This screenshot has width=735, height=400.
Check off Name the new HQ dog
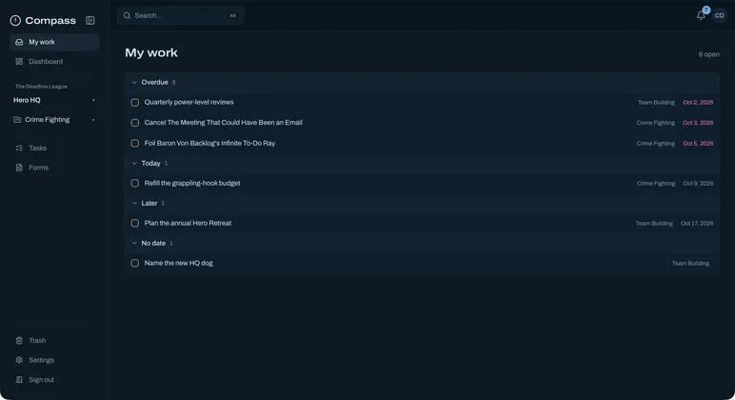coord(135,263)
